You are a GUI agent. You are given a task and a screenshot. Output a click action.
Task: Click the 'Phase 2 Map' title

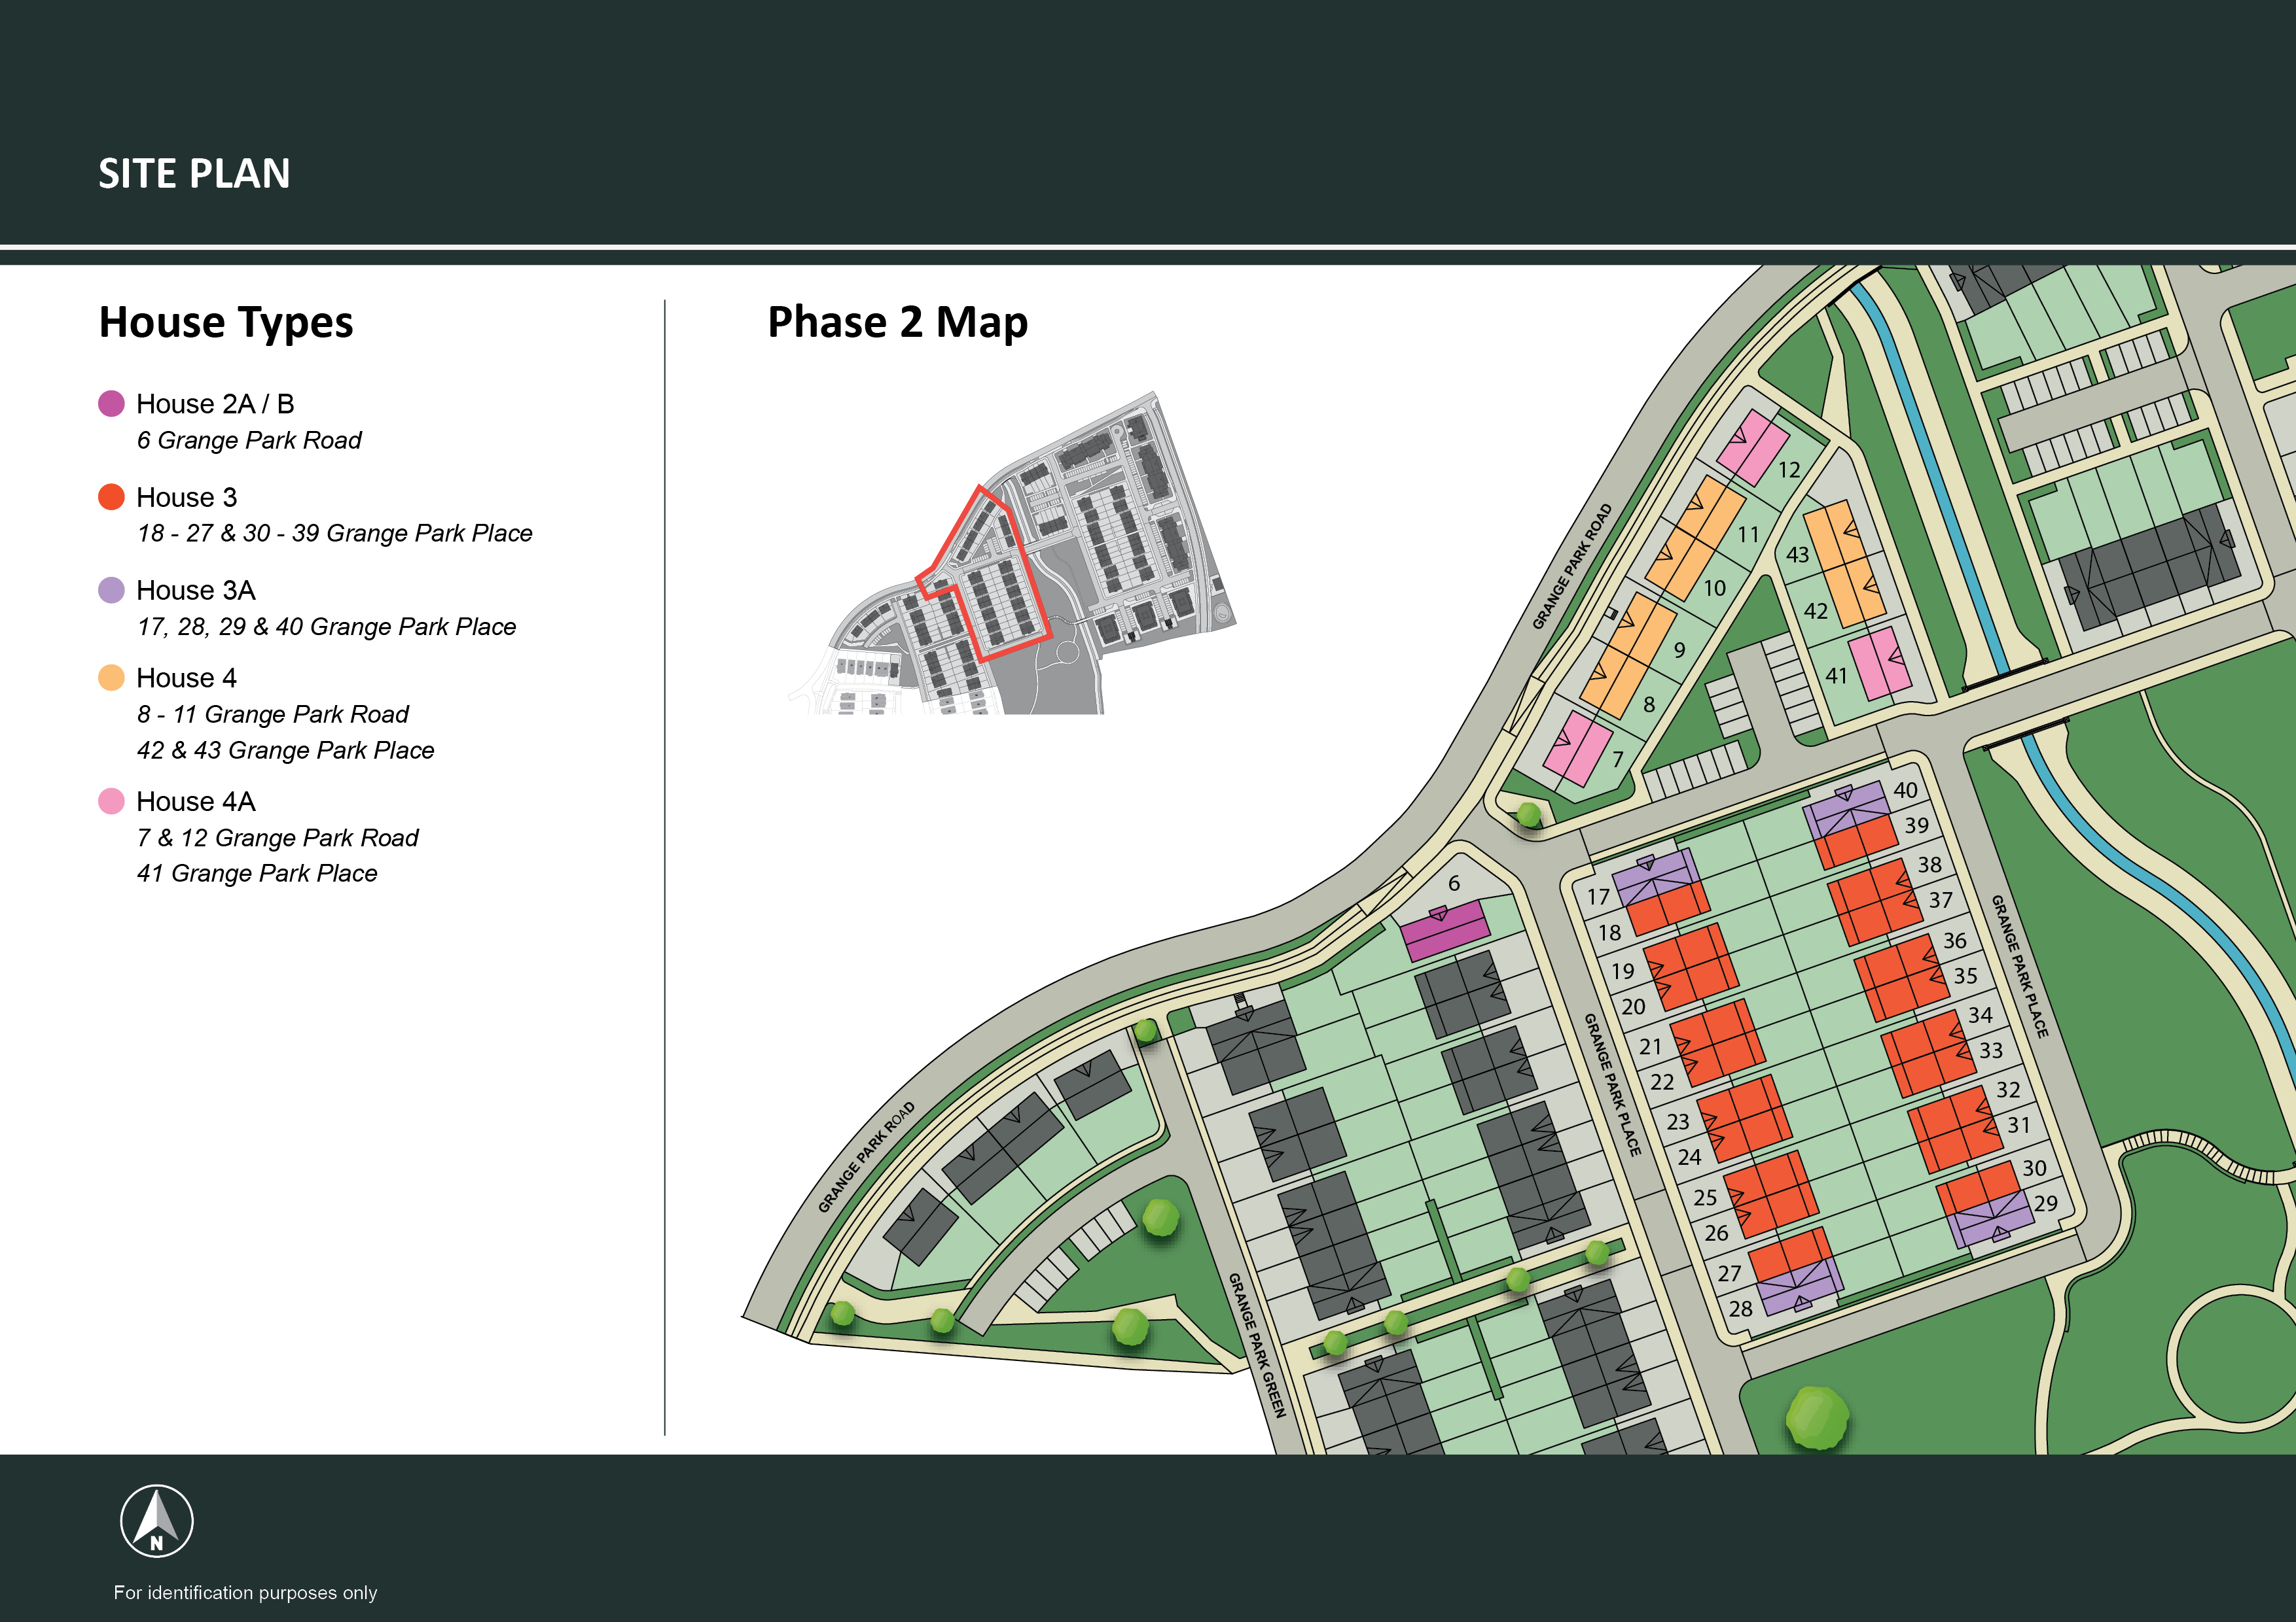pyautogui.click(x=897, y=323)
